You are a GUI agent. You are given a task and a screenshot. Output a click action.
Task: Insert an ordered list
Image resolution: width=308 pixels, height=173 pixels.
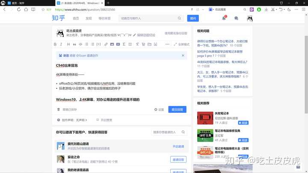86,44
